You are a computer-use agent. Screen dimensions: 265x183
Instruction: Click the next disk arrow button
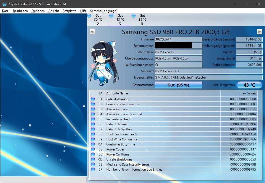point(259,31)
